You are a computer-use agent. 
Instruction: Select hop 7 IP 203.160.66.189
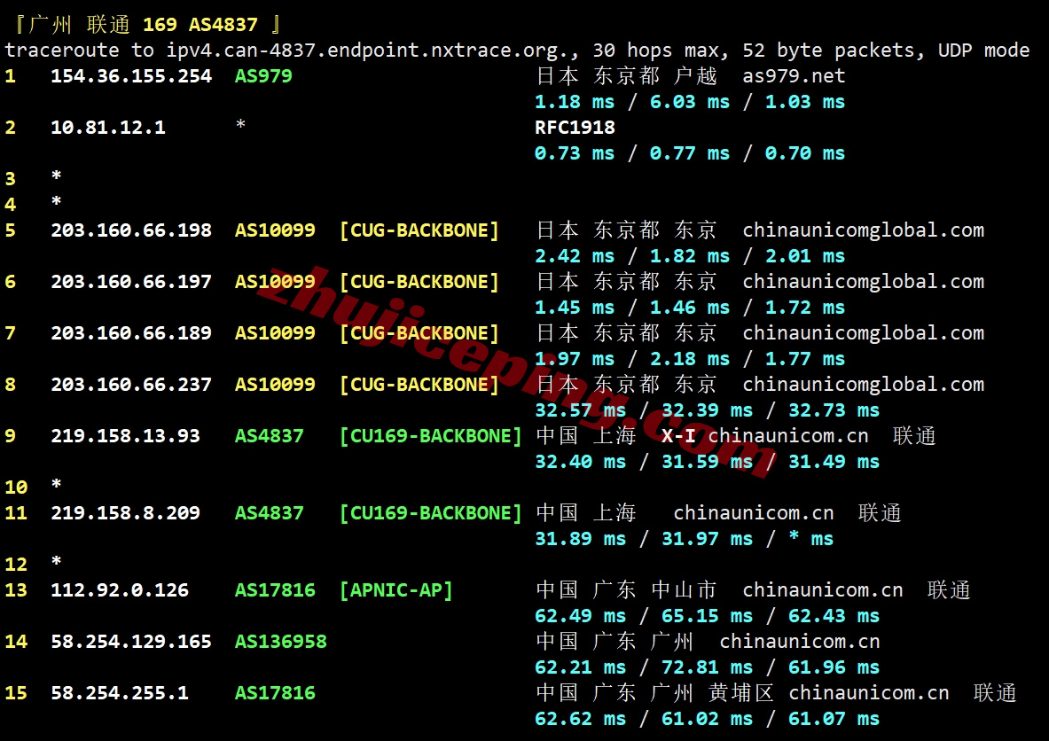pos(131,334)
